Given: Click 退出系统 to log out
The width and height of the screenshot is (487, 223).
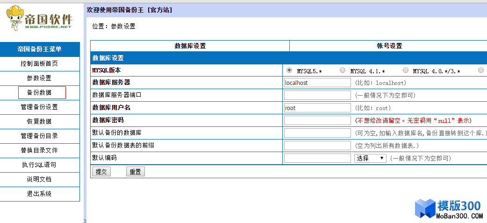Looking at the screenshot, I should (39, 194).
